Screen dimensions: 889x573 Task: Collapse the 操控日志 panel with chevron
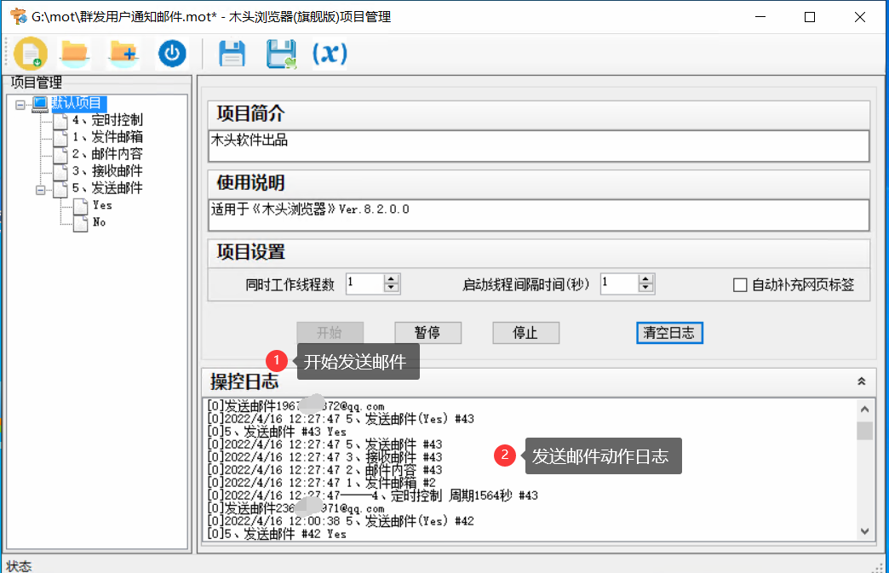863,381
